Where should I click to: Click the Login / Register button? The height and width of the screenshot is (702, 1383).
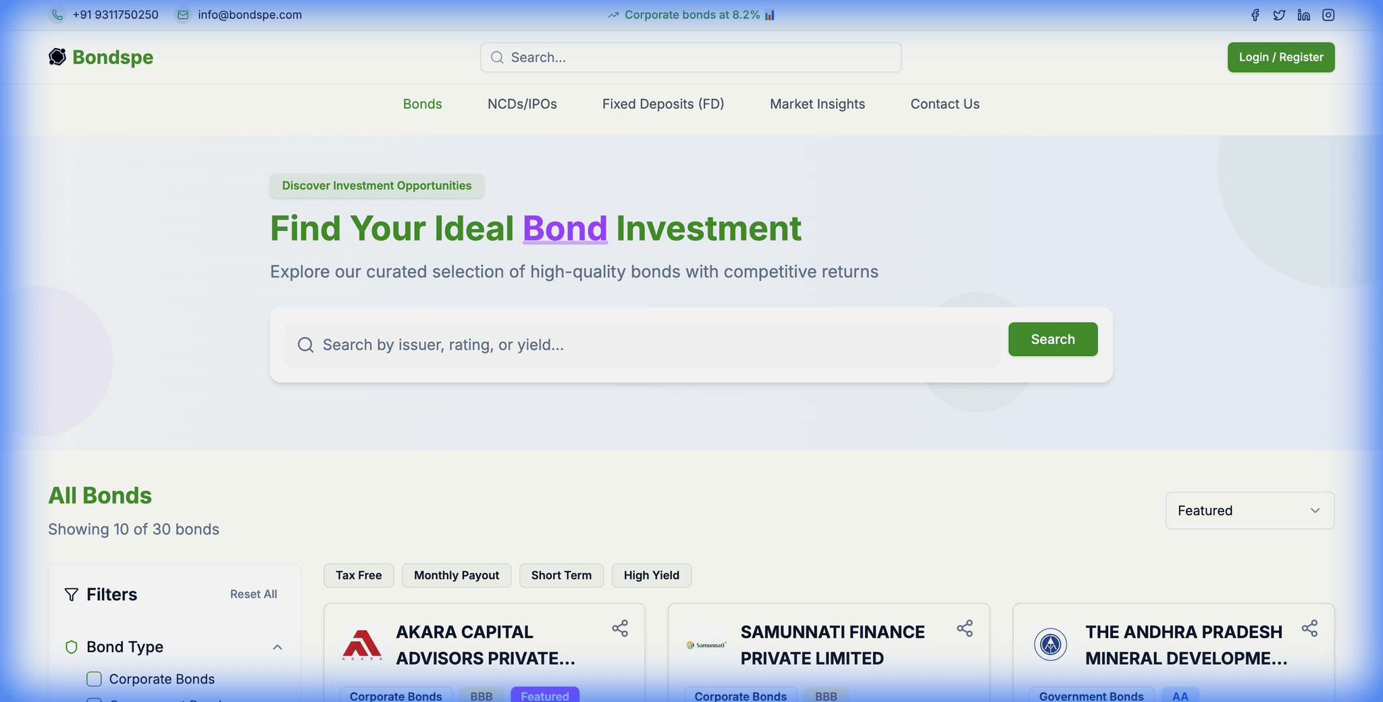point(1281,57)
